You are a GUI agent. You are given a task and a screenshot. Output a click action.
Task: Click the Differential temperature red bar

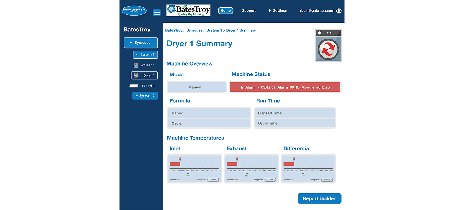point(289,164)
